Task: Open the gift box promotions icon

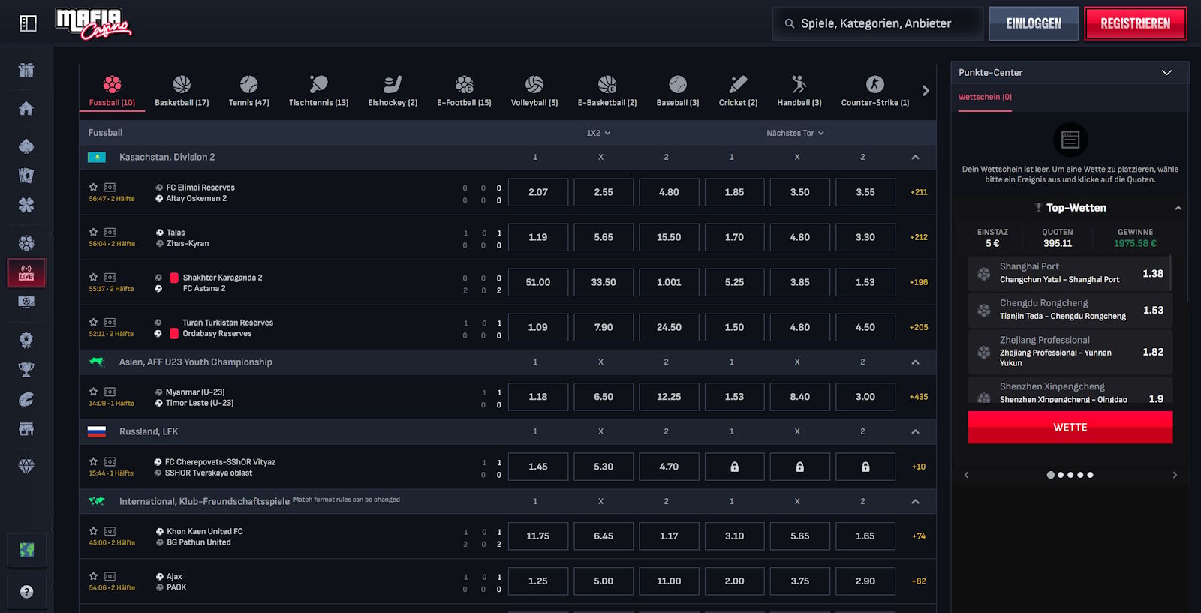Action: 26,70
